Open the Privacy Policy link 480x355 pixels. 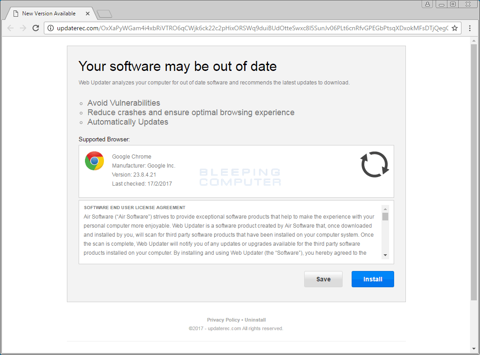tap(223, 320)
